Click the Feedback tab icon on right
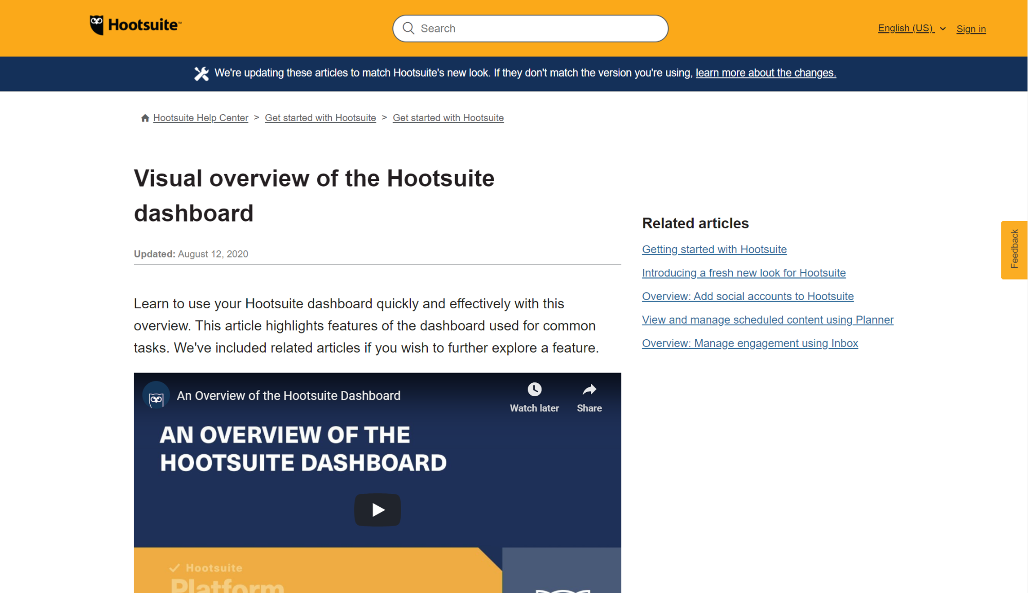The image size is (1028, 593). pos(1015,250)
